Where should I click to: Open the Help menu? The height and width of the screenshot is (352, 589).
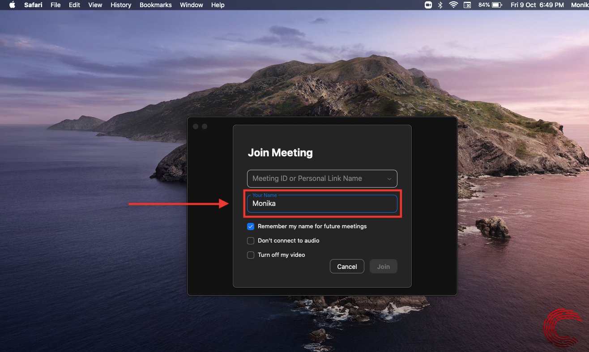(x=218, y=5)
